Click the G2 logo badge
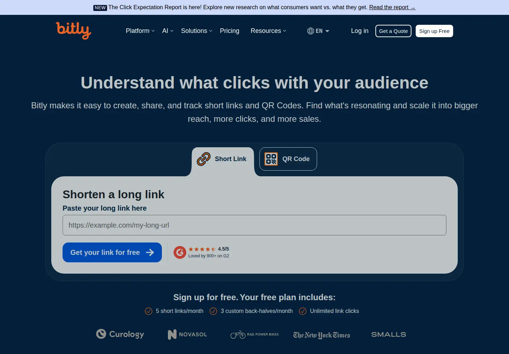Screen dimensions: 509x354 180,252
